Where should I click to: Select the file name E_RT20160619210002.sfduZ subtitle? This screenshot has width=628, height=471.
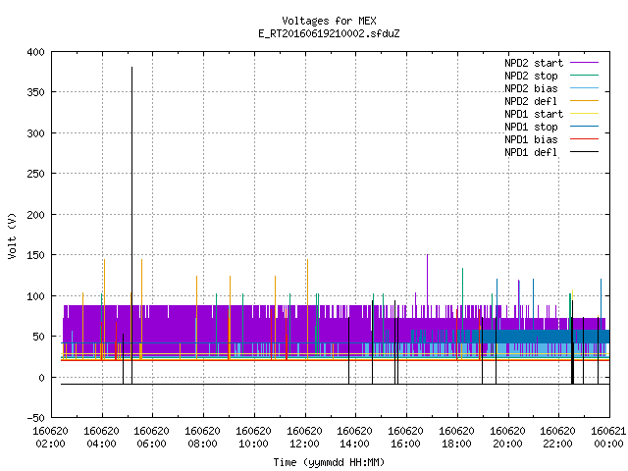pyautogui.click(x=329, y=33)
